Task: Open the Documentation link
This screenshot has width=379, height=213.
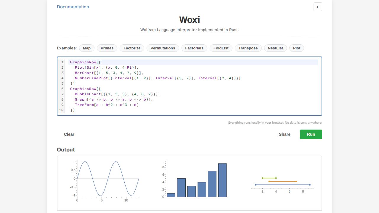Action: 73,7
